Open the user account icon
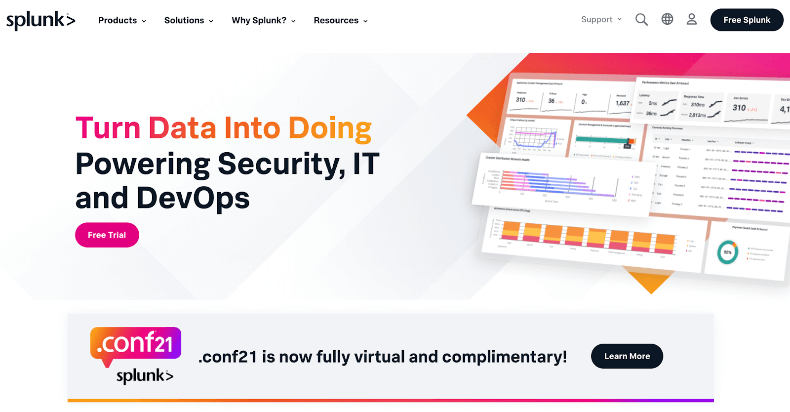This screenshot has width=790, height=412. pos(692,19)
